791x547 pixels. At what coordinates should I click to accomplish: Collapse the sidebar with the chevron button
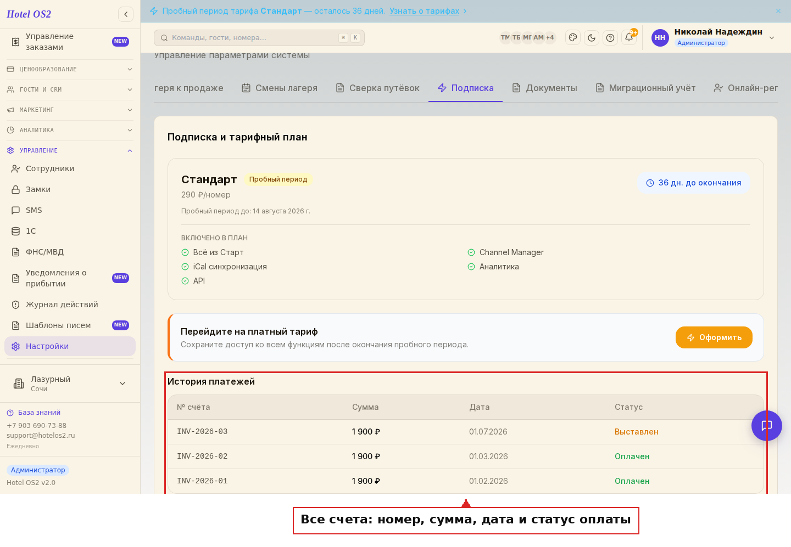pyautogui.click(x=126, y=14)
